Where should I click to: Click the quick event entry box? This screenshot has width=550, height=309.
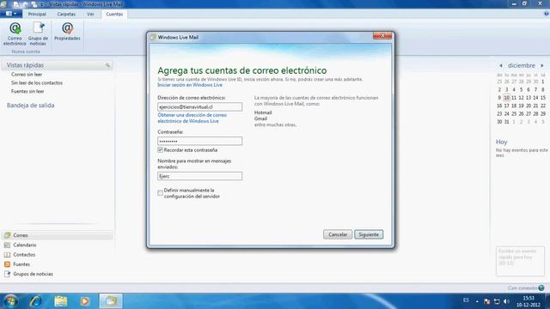pyautogui.click(x=520, y=261)
